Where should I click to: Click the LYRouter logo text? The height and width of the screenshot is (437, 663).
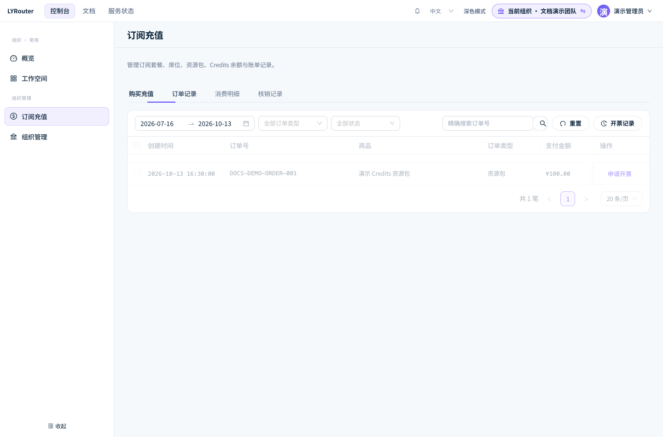click(21, 11)
